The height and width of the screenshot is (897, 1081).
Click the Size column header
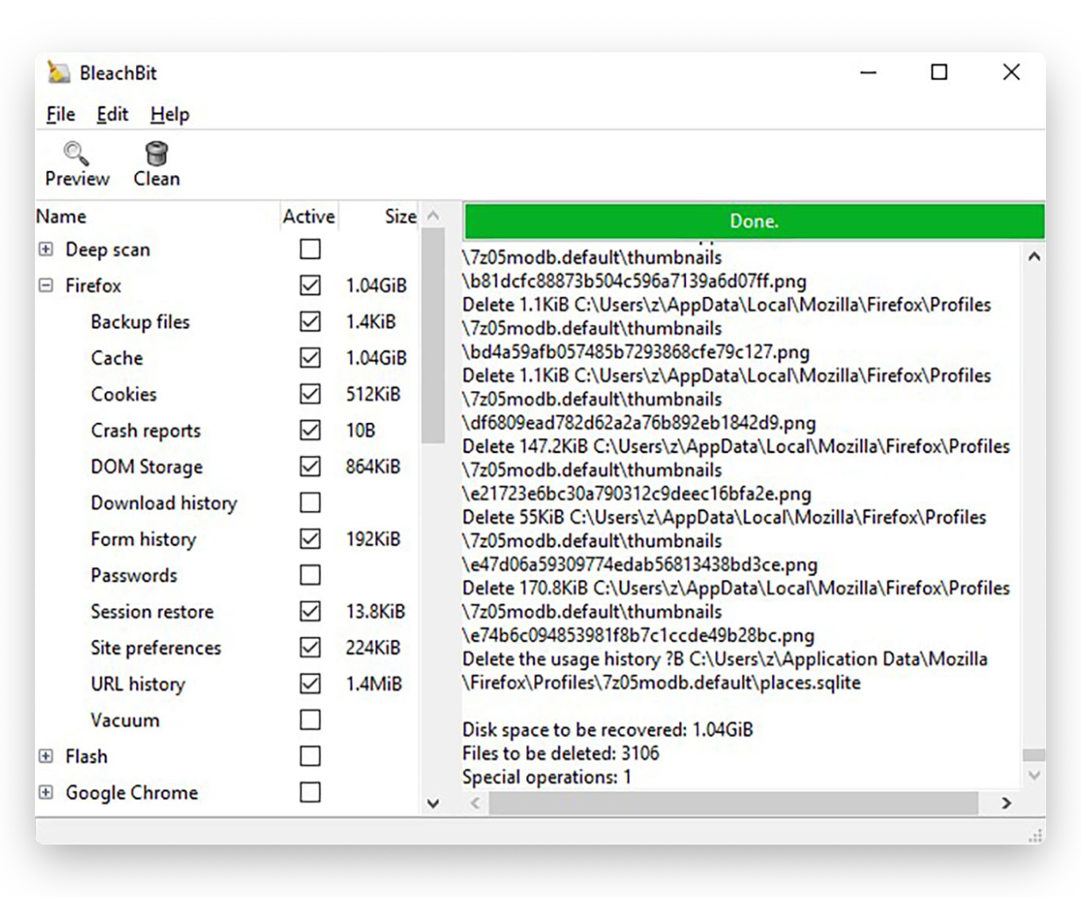click(x=400, y=216)
